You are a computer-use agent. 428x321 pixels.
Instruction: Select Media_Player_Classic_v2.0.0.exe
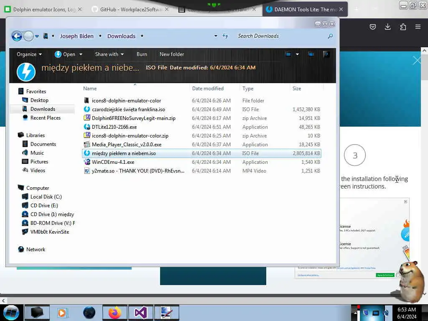point(201,144)
